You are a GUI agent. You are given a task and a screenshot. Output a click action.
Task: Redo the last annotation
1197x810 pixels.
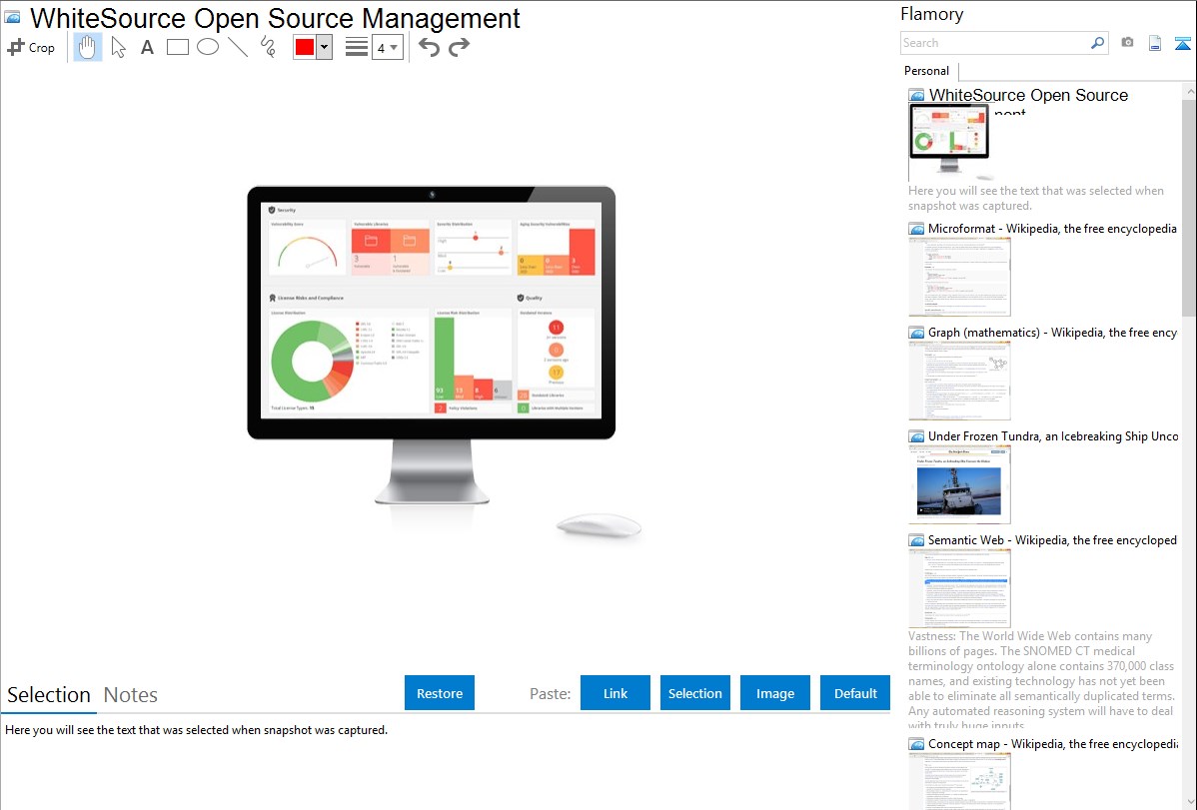point(459,47)
